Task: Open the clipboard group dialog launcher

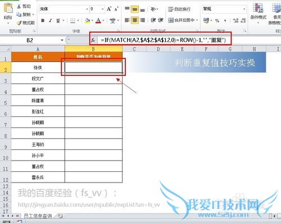Action: (x=34, y=31)
